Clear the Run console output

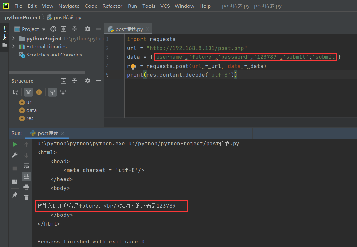pos(26,197)
